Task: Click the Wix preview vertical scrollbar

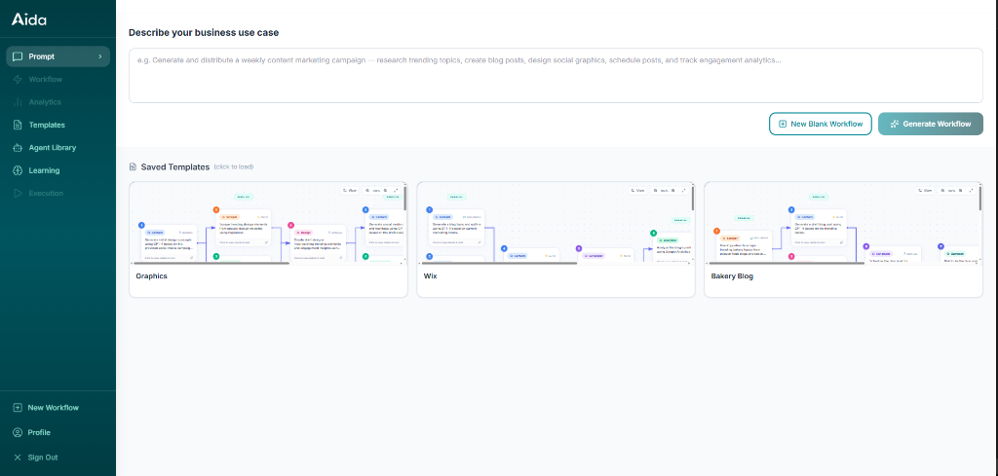Action: tap(693, 199)
